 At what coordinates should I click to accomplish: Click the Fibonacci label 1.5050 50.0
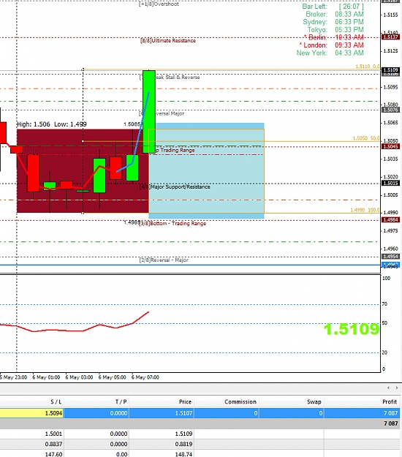366,138
